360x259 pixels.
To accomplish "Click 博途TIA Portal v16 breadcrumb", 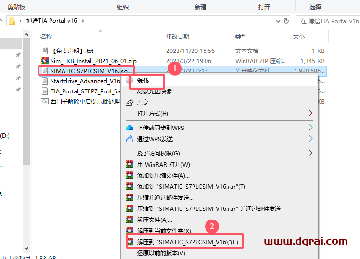I will pyautogui.click(x=51, y=21).
